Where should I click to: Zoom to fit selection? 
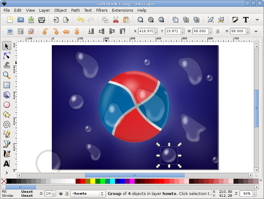point(140,20)
